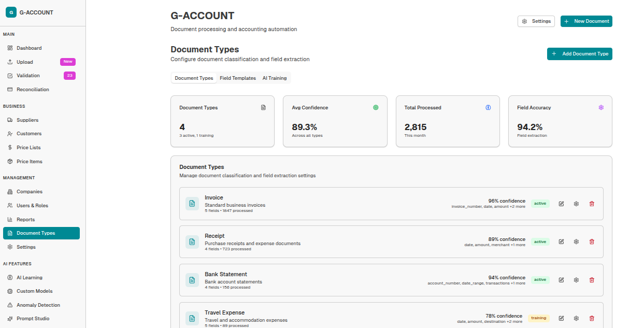Open the Settings button in header
644x328 pixels.
pyautogui.click(x=536, y=21)
